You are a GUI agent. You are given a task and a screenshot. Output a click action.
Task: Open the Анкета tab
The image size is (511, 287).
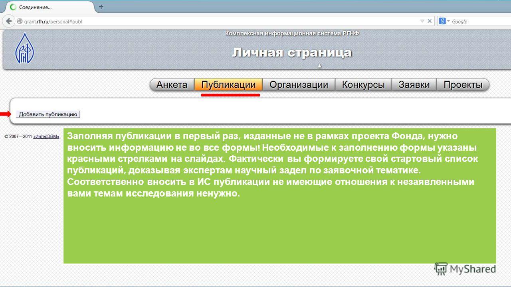(x=172, y=85)
